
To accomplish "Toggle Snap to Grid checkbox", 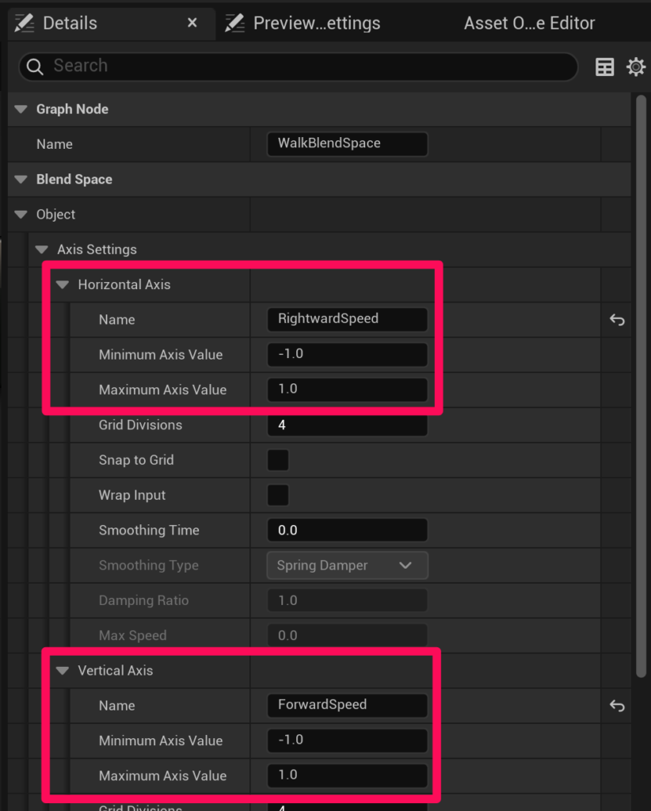I will click(x=278, y=460).
